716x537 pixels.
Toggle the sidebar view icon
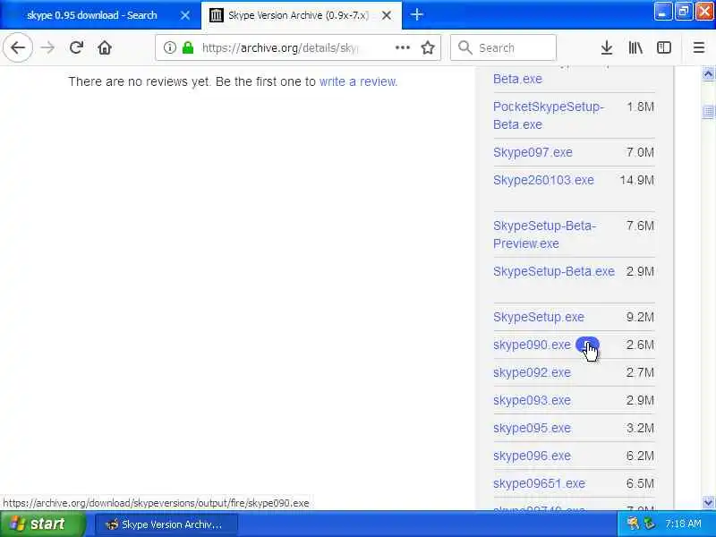(x=664, y=47)
